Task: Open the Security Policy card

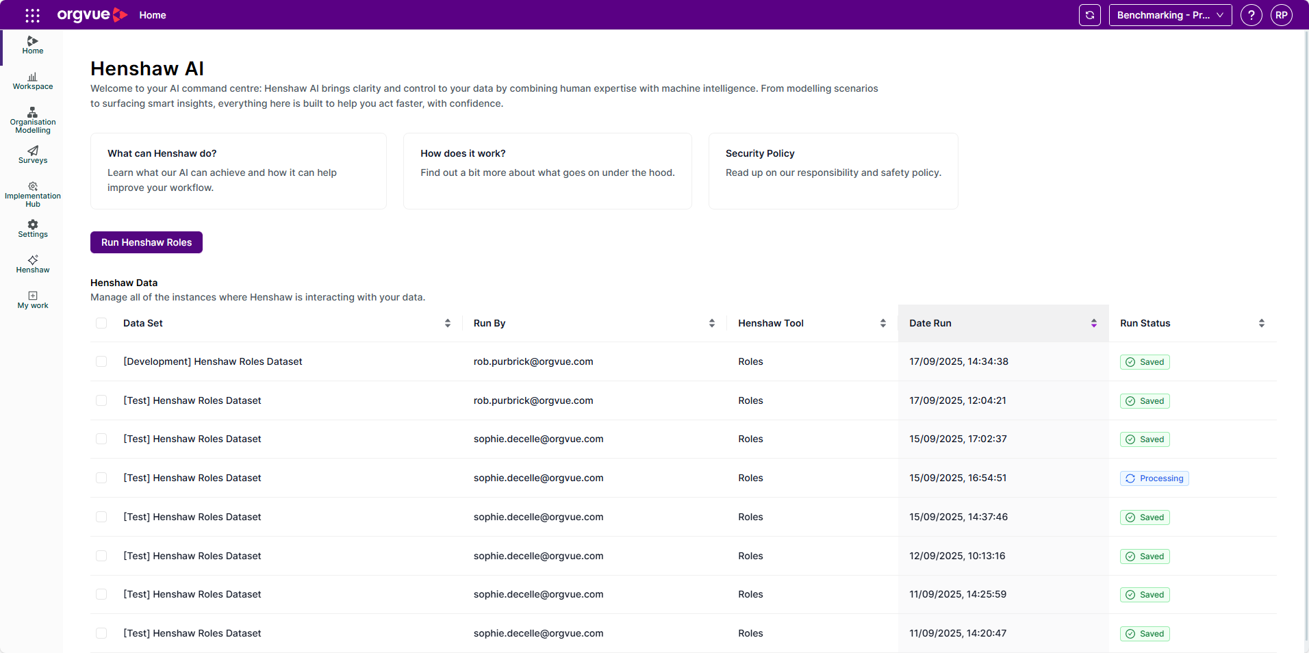Action: coord(833,171)
